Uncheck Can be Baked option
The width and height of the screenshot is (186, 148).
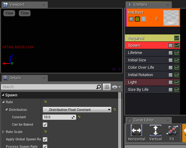point(45,125)
